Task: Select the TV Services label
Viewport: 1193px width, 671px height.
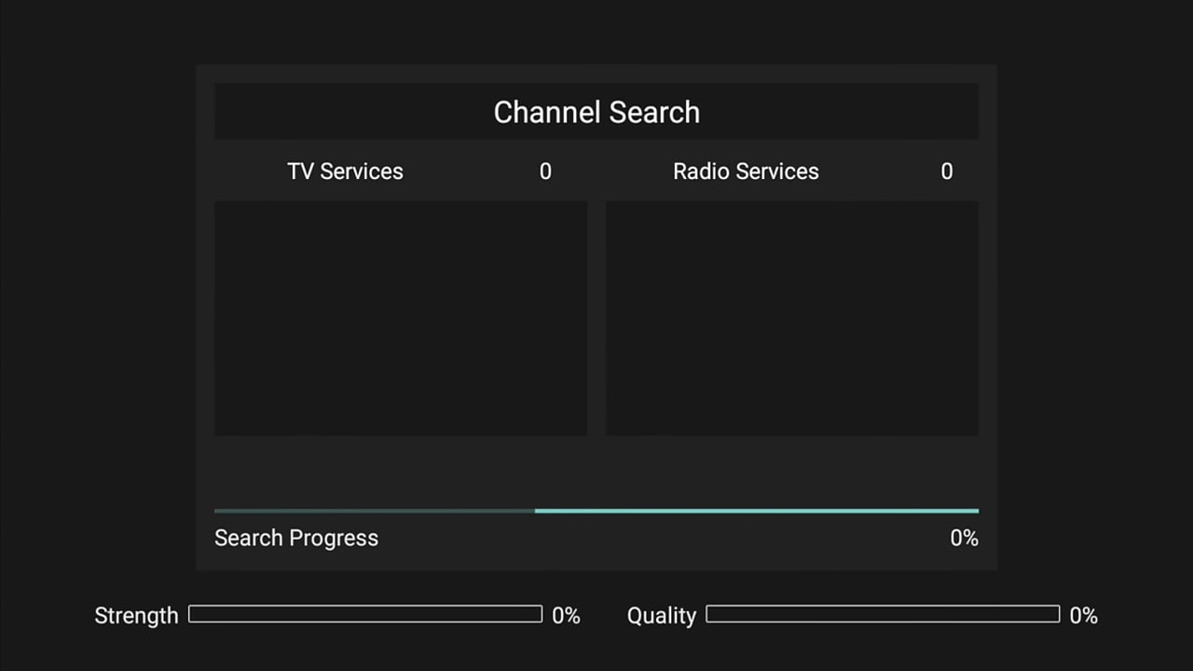Action: pyautogui.click(x=345, y=171)
